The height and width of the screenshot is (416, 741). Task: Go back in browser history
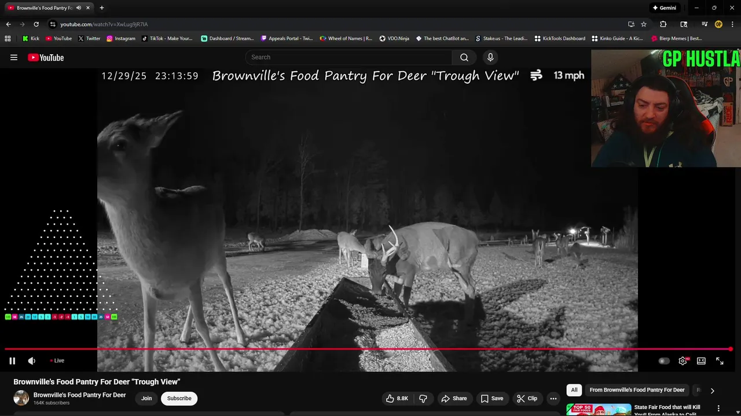[8, 24]
